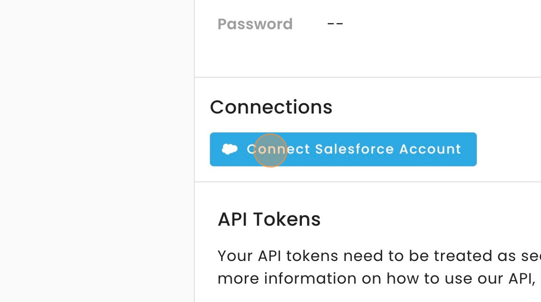Image resolution: width=541 pixels, height=302 pixels.
Task: Click the Password value dashes
Action: pyautogui.click(x=335, y=24)
